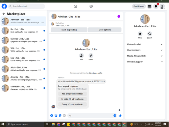Click the purple conversation info icon

coord(119,17)
